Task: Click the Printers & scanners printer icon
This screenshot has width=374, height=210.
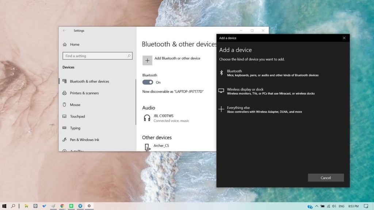Action: tap(65, 93)
